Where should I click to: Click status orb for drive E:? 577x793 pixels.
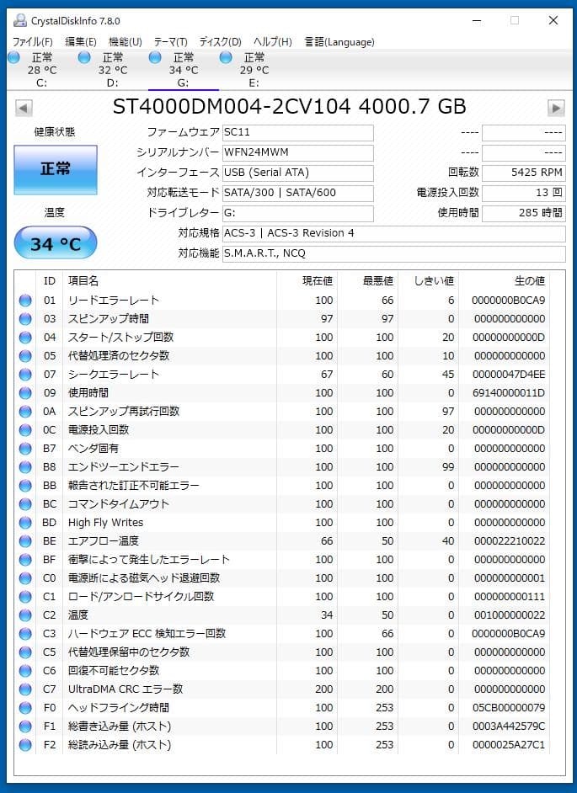[x=227, y=57]
